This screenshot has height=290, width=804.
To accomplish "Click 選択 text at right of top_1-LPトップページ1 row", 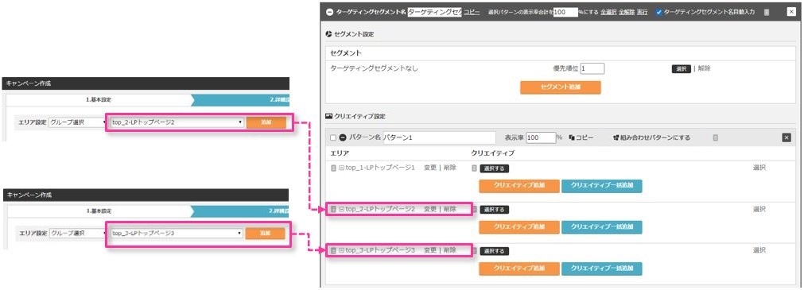I will pos(759,168).
